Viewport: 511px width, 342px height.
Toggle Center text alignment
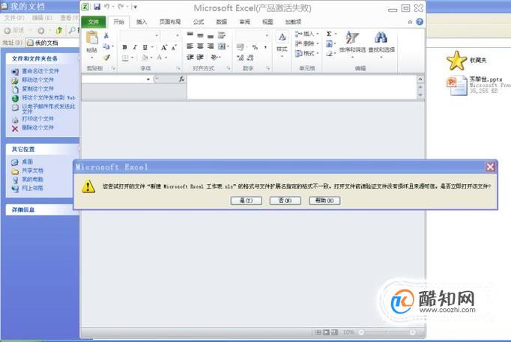[200, 46]
